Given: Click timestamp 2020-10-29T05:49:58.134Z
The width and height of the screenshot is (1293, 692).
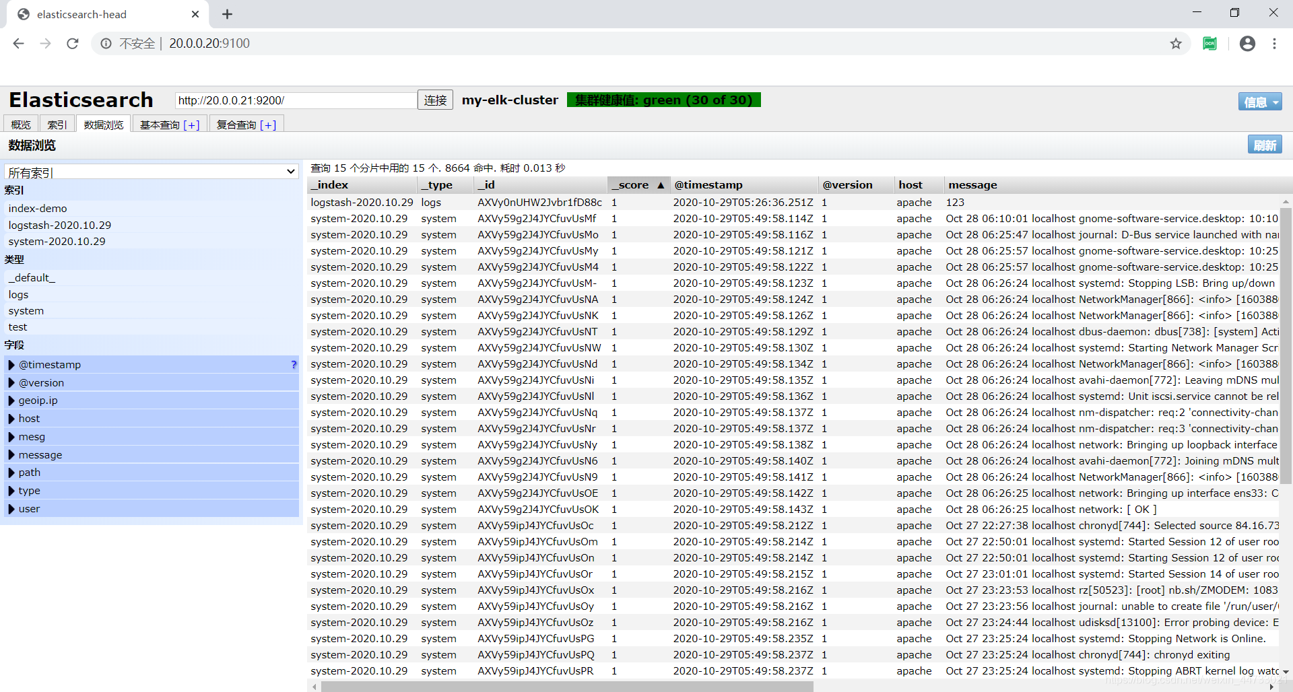Looking at the screenshot, I should (743, 364).
